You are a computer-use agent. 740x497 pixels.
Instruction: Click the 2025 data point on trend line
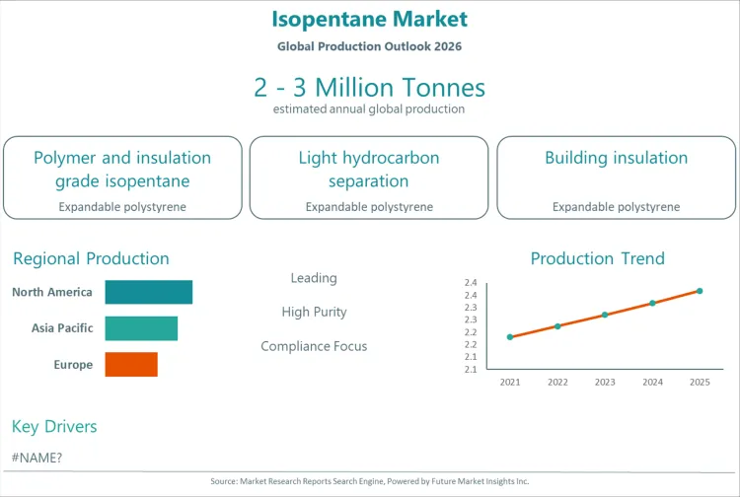pos(700,291)
